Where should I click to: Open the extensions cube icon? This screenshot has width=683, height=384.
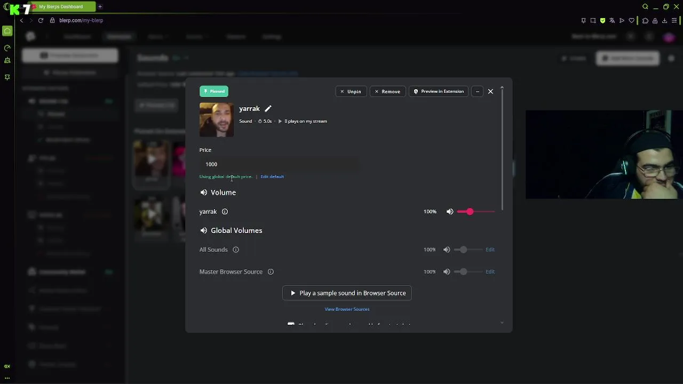coord(645,21)
